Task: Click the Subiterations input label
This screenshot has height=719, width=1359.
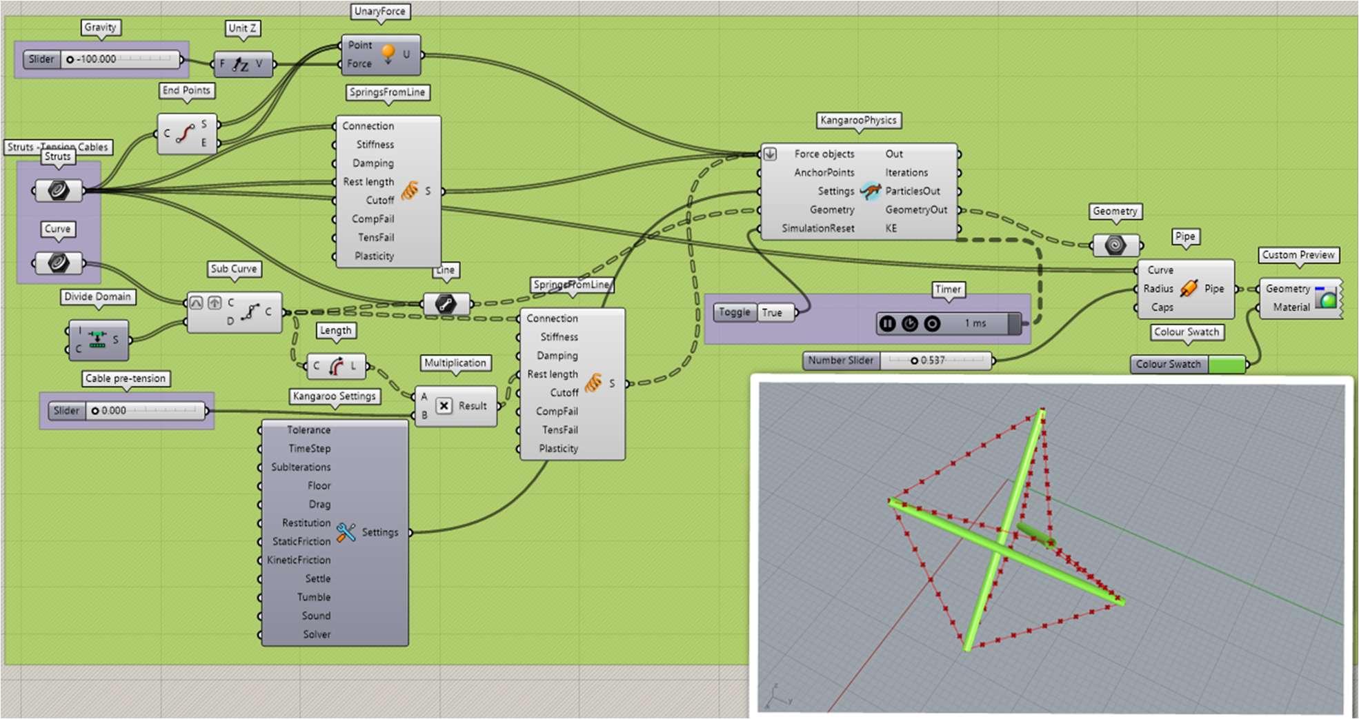Action: pos(301,467)
